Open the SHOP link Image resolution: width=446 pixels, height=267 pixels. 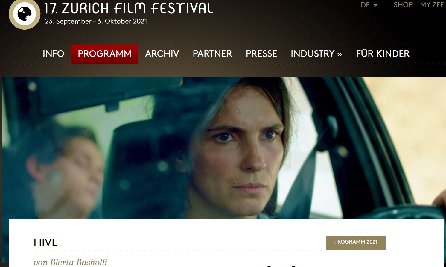click(x=403, y=5)
